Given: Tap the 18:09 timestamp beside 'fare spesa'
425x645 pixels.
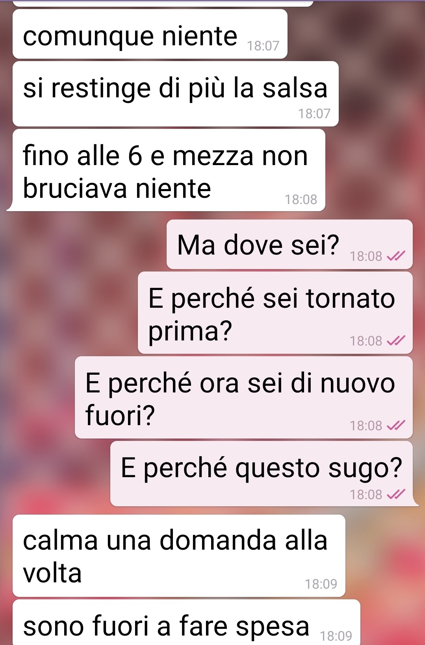Looking at the screenshot, I should coord(336,636).
